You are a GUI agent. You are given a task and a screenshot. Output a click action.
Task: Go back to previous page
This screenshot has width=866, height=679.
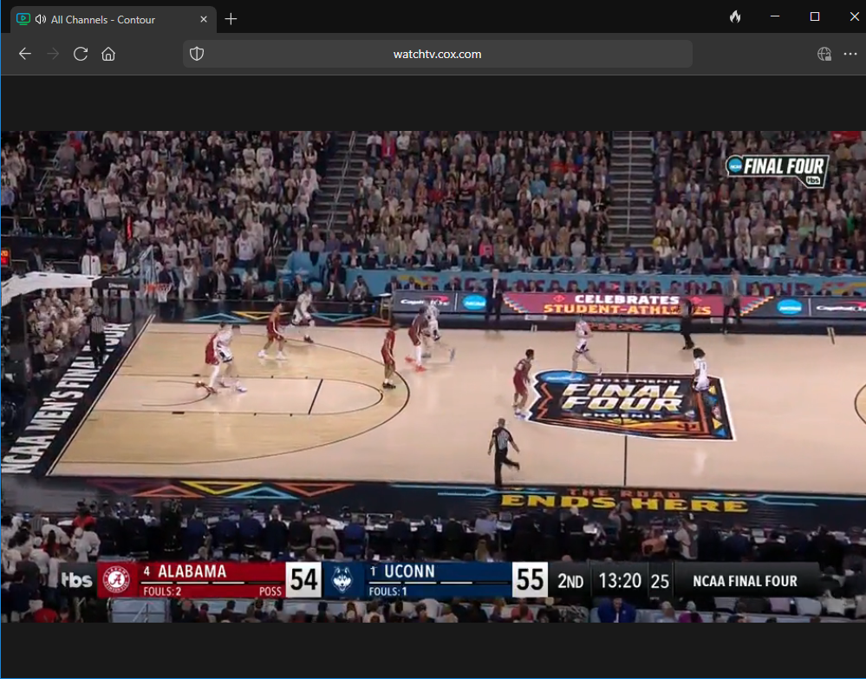click(25, 54)
